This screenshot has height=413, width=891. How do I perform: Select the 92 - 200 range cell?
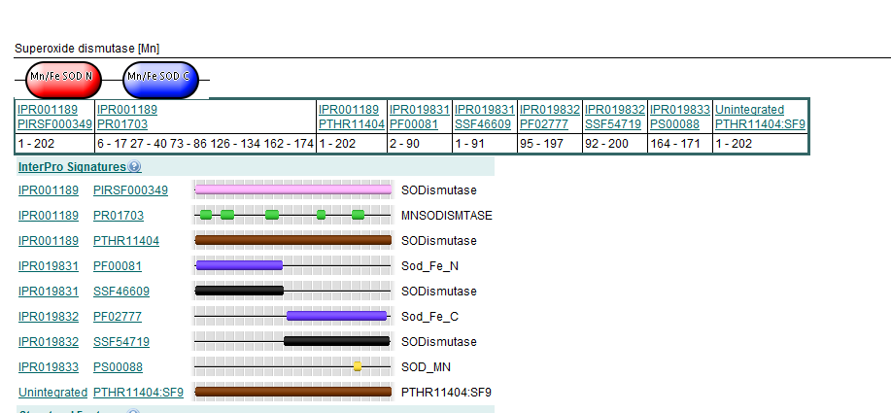coord(615,144)
